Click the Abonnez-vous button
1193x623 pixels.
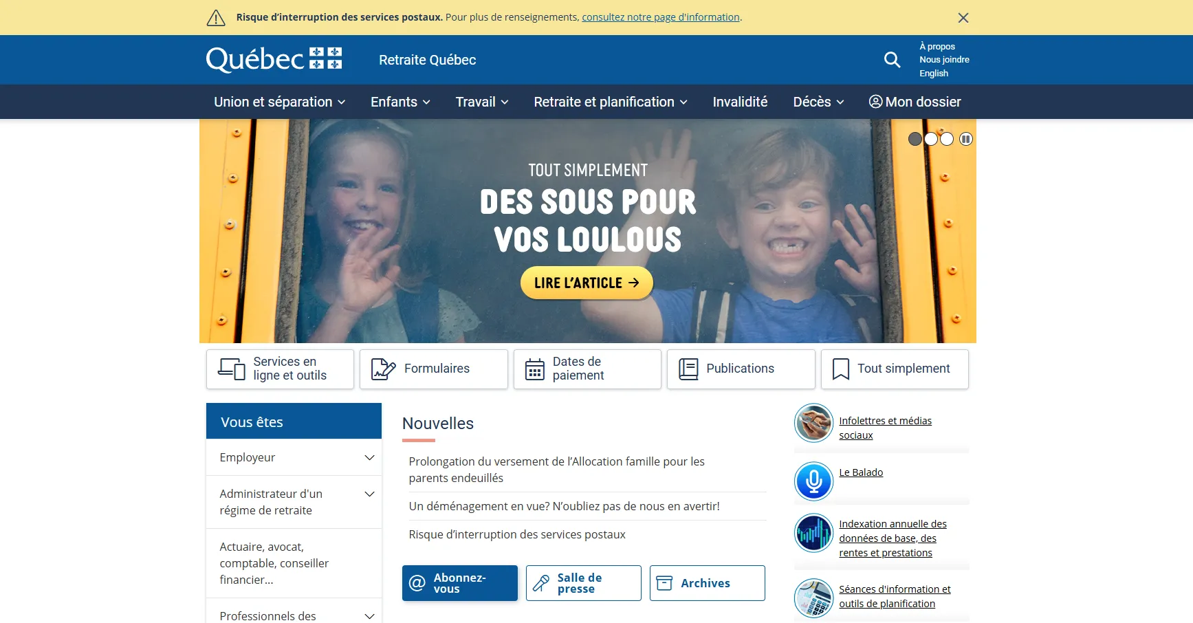click(460, 583)
